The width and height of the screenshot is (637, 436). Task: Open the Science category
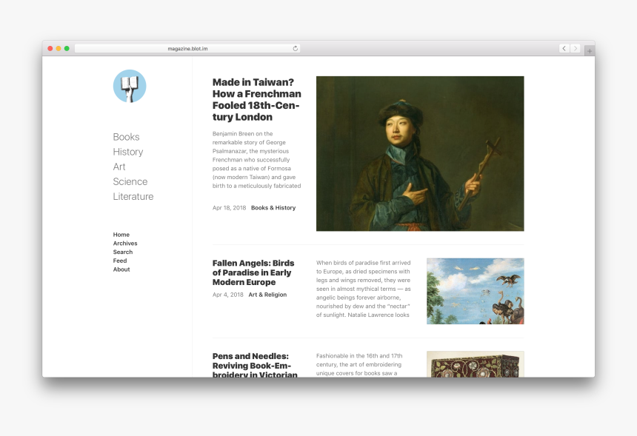point(130,181)
